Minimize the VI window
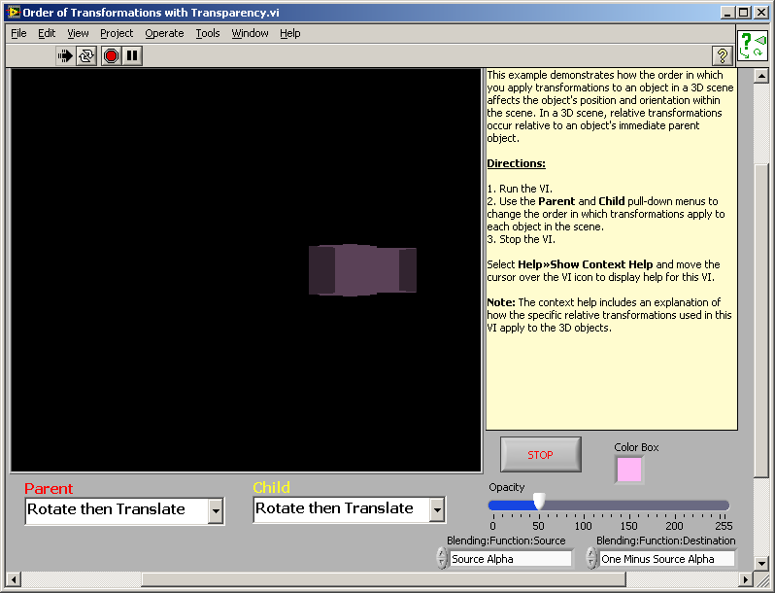Screen dimensions: 775x593 [726, 13]
